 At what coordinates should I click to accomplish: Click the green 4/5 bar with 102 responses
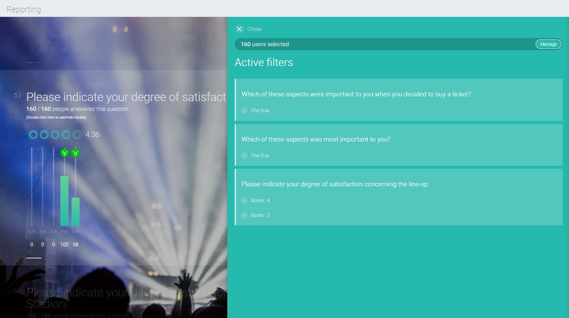coord(64,201)
